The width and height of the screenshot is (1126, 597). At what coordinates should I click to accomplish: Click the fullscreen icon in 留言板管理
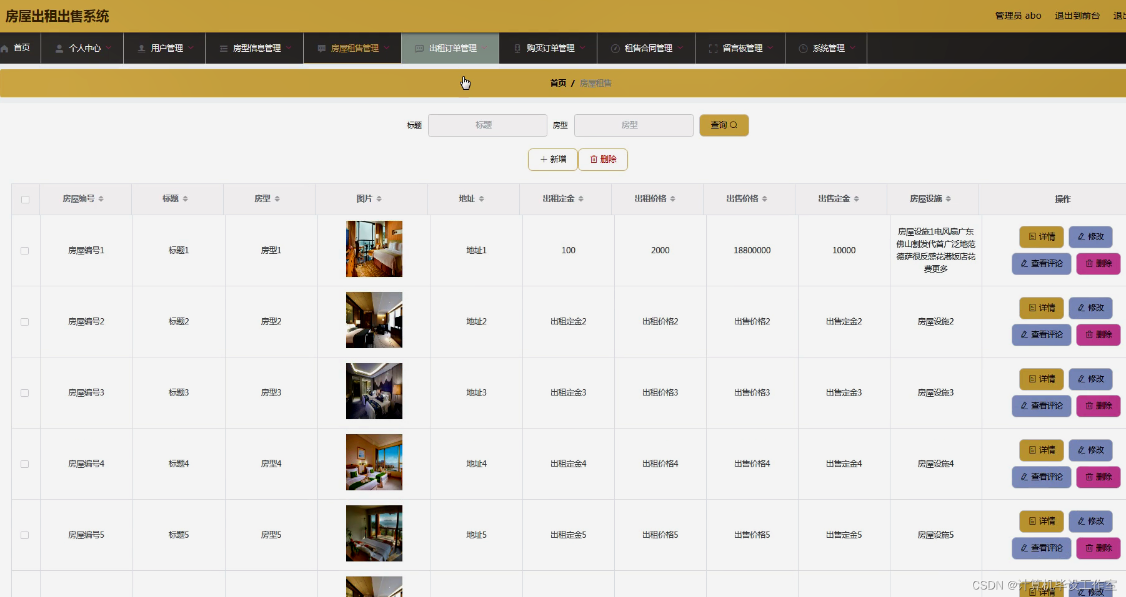click(713, 48)
